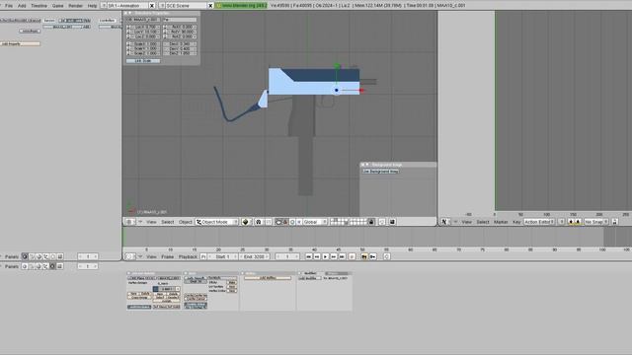The image size is (632, 355).
Task: Toggle the Use Background Image button
Action: (x=380, y=171)
